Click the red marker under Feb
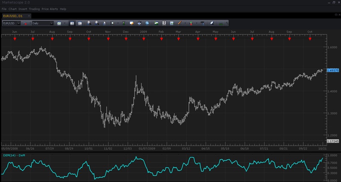Screen dimensions: 341x182 coord(162,39)
